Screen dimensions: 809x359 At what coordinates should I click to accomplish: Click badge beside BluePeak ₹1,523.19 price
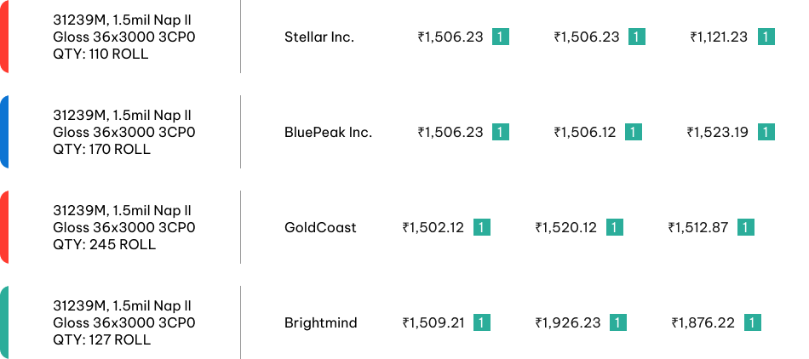[766, 133]
